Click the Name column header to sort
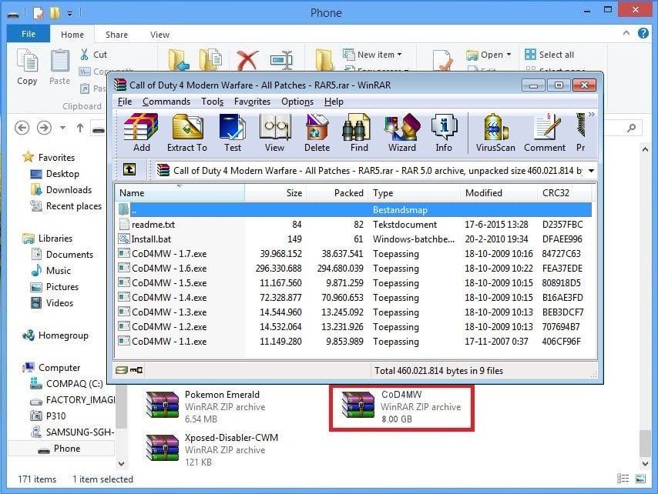This screenshot has height=494, width=658. click(x=130, y=192)
